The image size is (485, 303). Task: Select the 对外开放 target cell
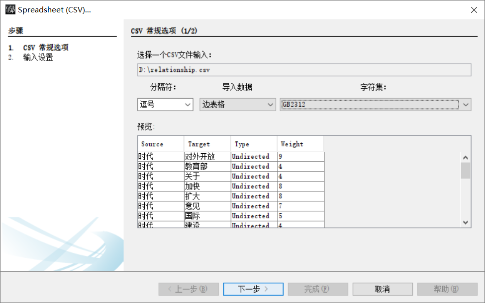click(x=207, y=157)
